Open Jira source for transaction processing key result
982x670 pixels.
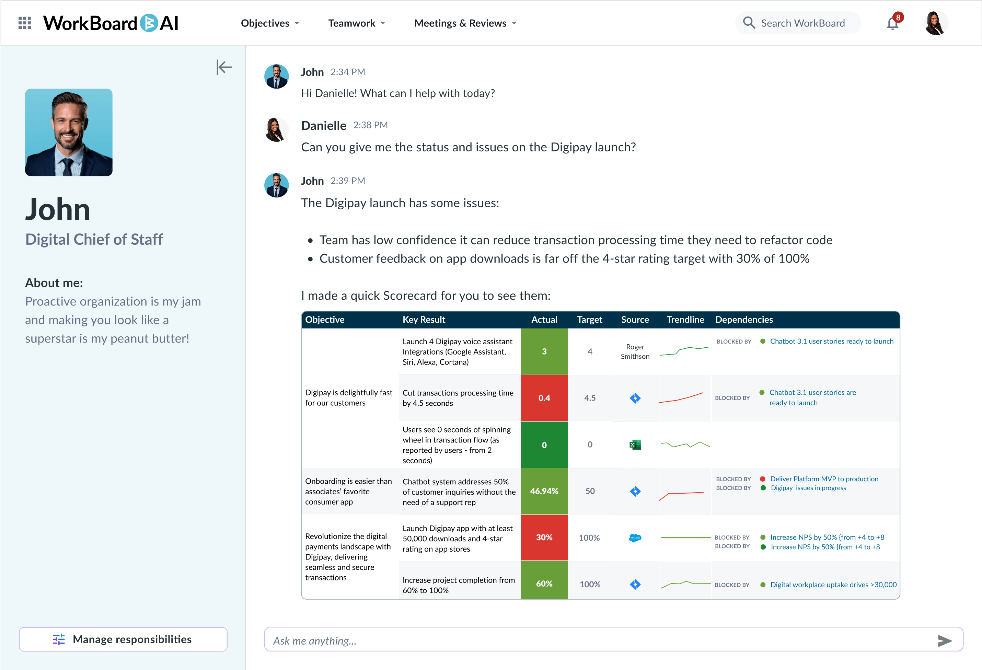[635, 397]
